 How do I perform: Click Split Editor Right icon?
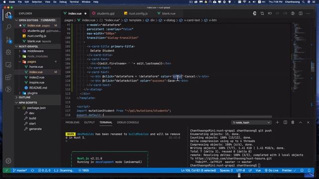301,13
